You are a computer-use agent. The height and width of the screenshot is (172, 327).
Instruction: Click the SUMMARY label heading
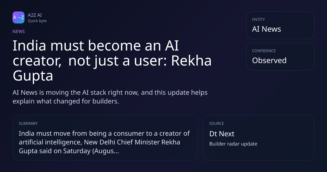[28, 123]
